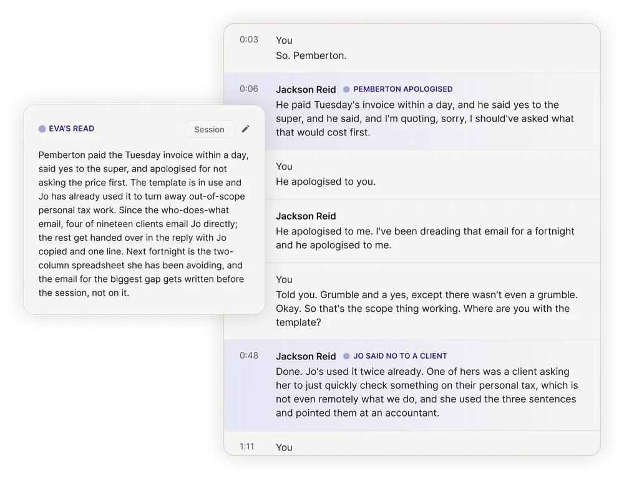The image size is (624, 479).
Task: Click the line "So. Pemberton."
Action: pos(311,56)
